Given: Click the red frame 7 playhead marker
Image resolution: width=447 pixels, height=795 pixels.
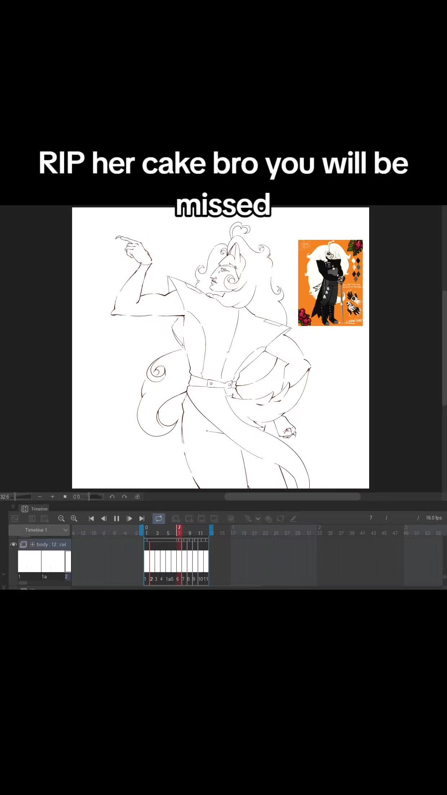Looking at the screenshot, I should (179, 530).
